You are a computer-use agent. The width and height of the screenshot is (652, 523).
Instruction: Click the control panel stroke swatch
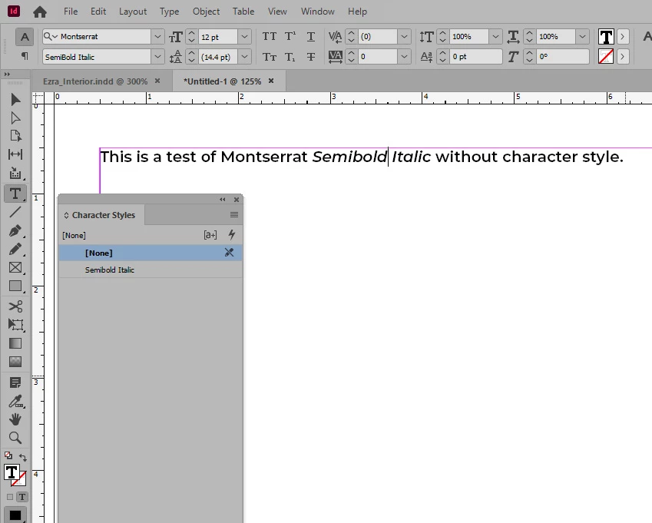click(x=606, y=56)
